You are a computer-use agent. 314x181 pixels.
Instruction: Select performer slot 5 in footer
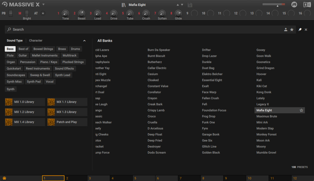144,178
